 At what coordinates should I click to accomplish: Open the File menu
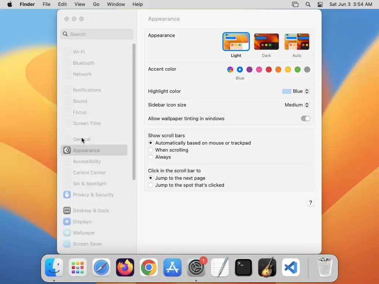tap(46, 4)
